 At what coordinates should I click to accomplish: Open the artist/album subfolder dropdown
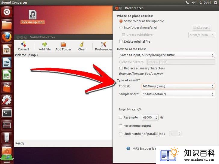tap(202, 35)
